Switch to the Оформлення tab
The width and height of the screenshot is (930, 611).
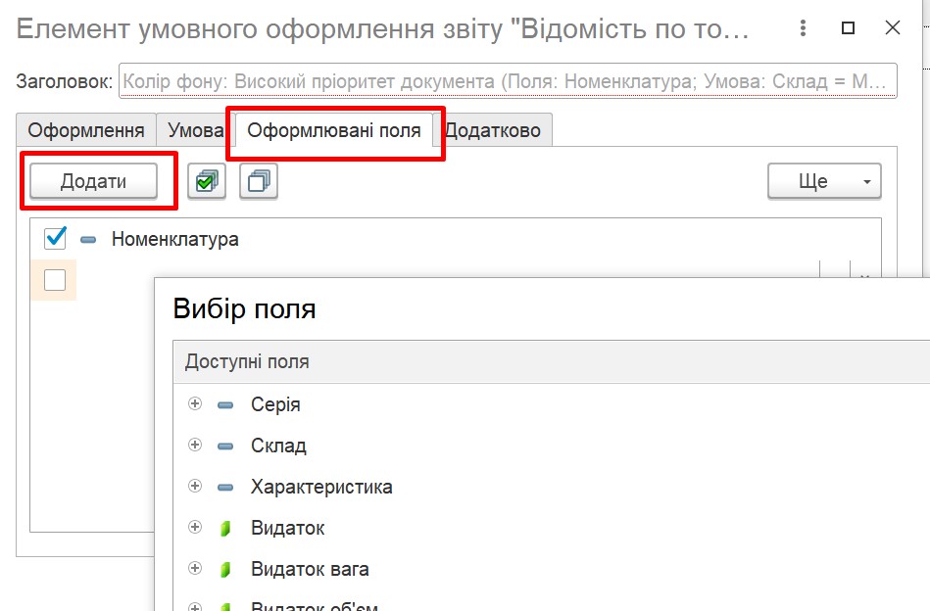coord(86,130)
